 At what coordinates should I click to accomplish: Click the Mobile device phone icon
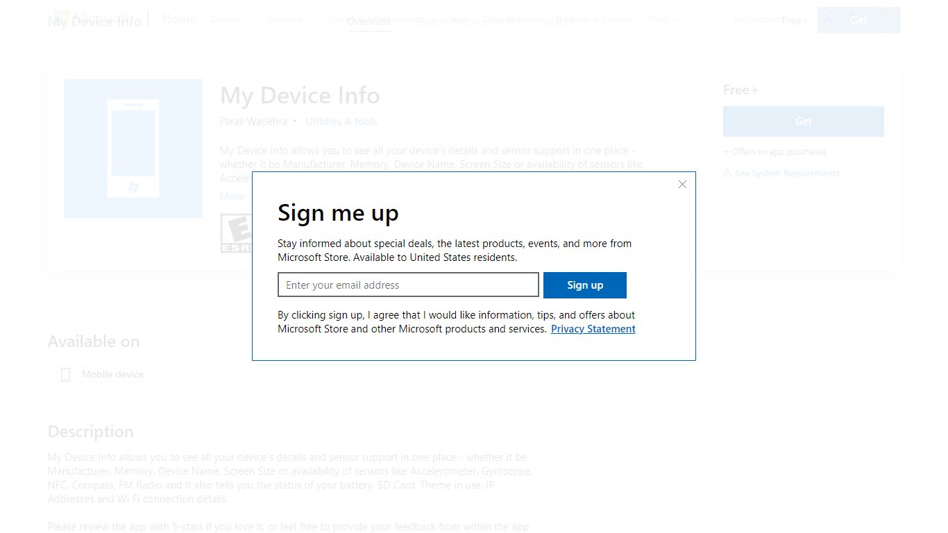[66, 375]
